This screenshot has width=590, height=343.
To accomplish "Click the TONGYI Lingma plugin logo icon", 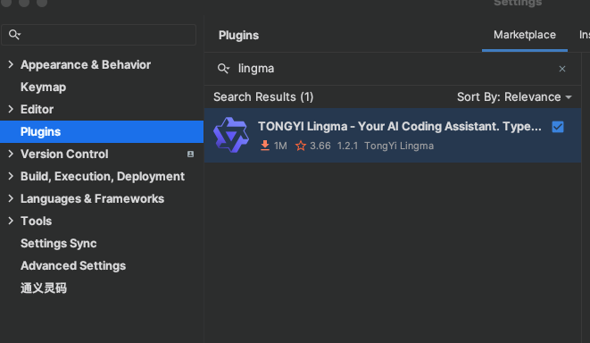I will [231, 135].
